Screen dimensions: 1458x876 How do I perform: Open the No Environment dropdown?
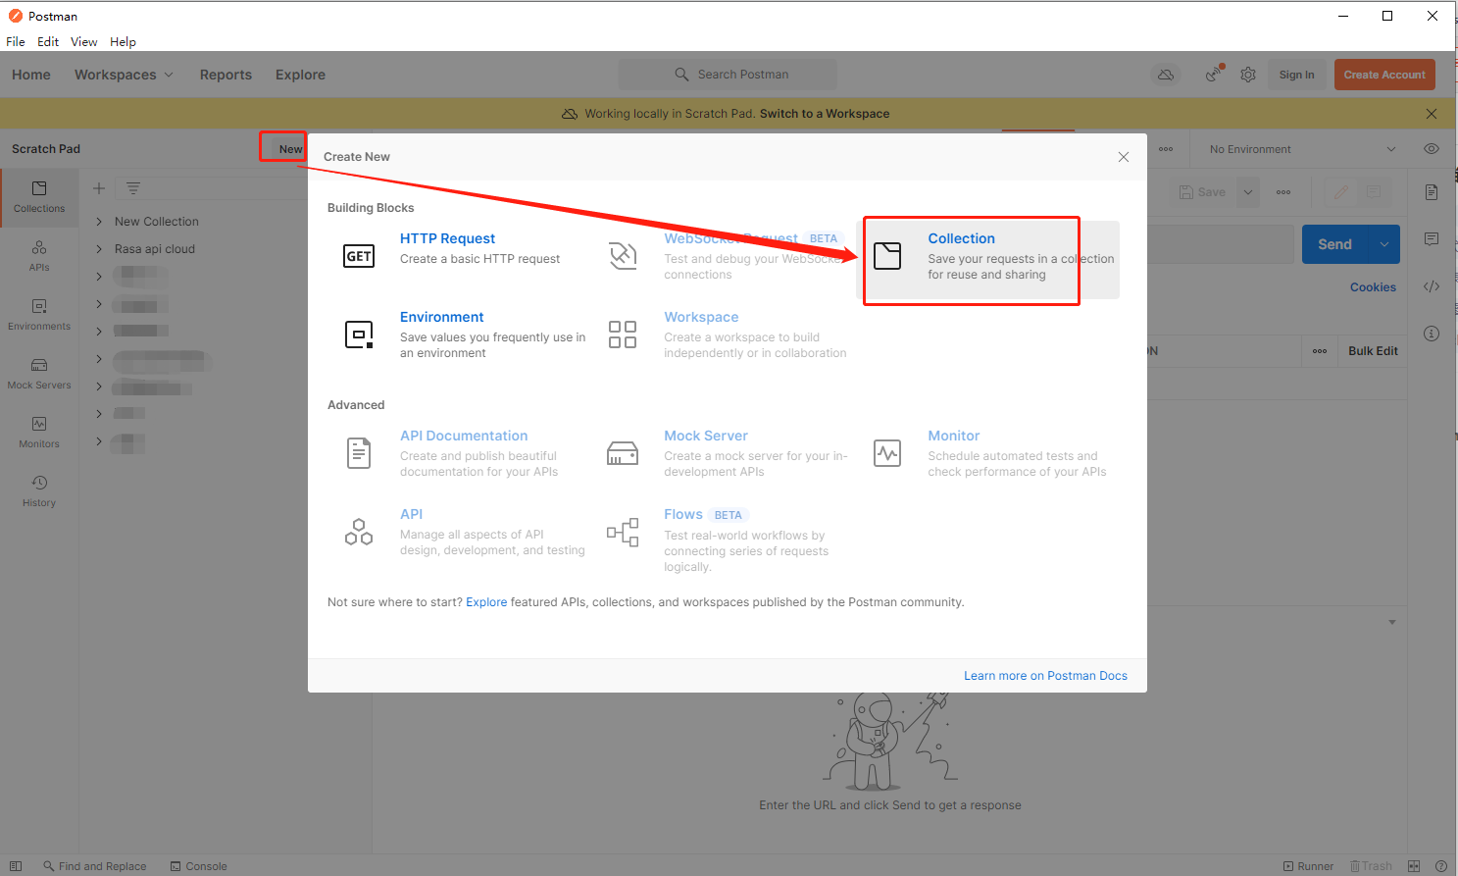[x=1302, y=149]
